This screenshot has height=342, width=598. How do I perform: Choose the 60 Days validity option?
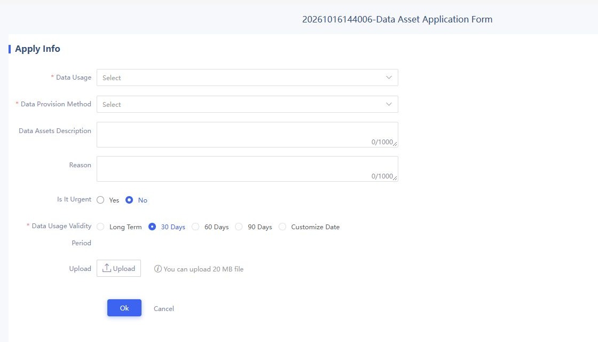195,227
